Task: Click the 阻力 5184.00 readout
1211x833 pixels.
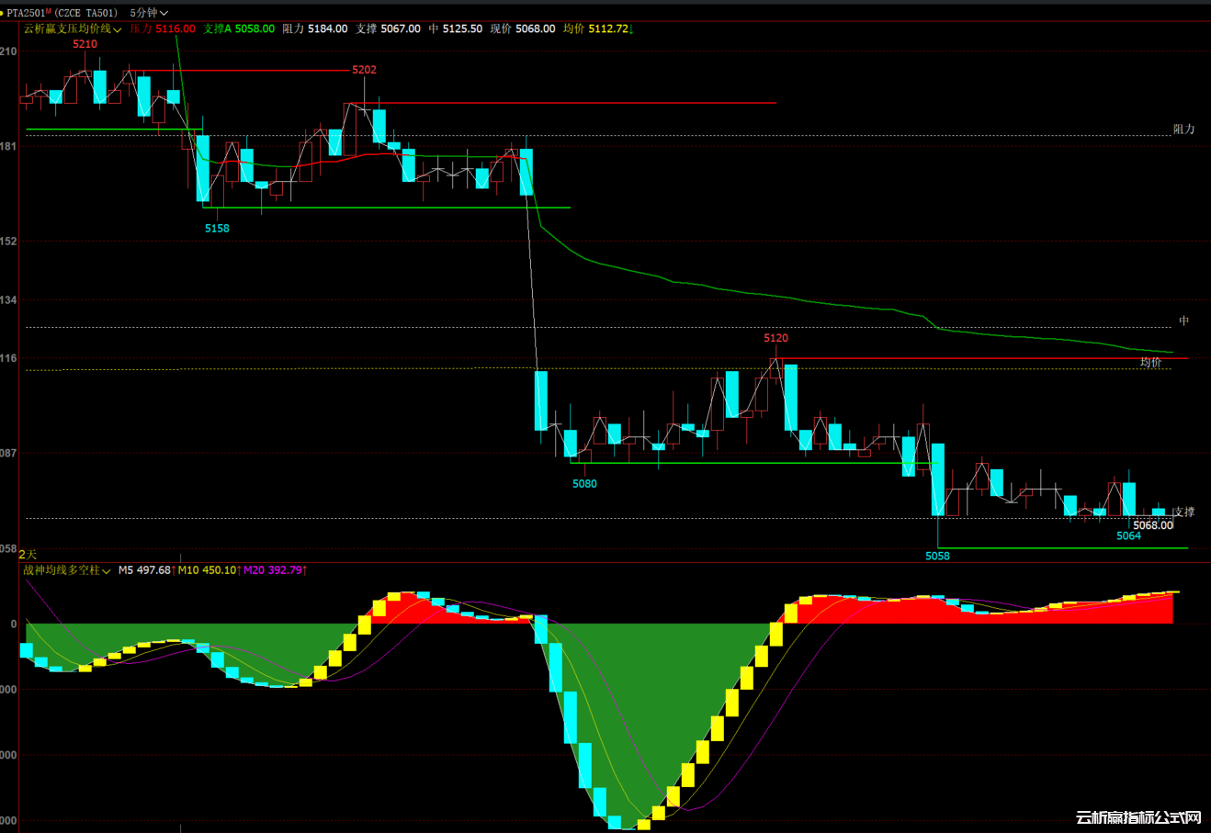Action: [314, 28]
